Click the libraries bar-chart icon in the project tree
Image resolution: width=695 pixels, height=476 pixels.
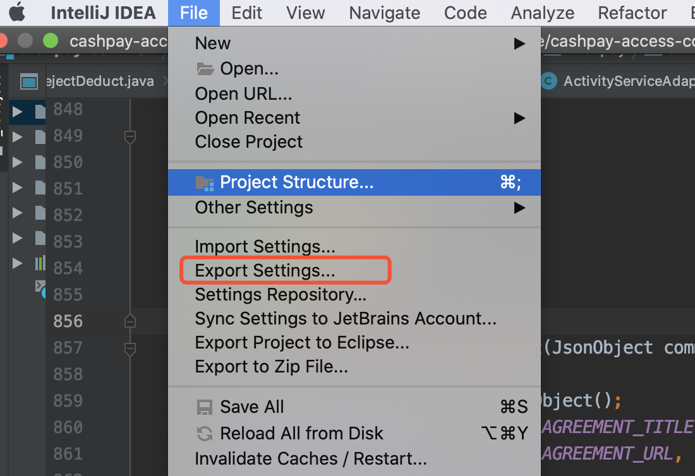(x=40, y=263)
